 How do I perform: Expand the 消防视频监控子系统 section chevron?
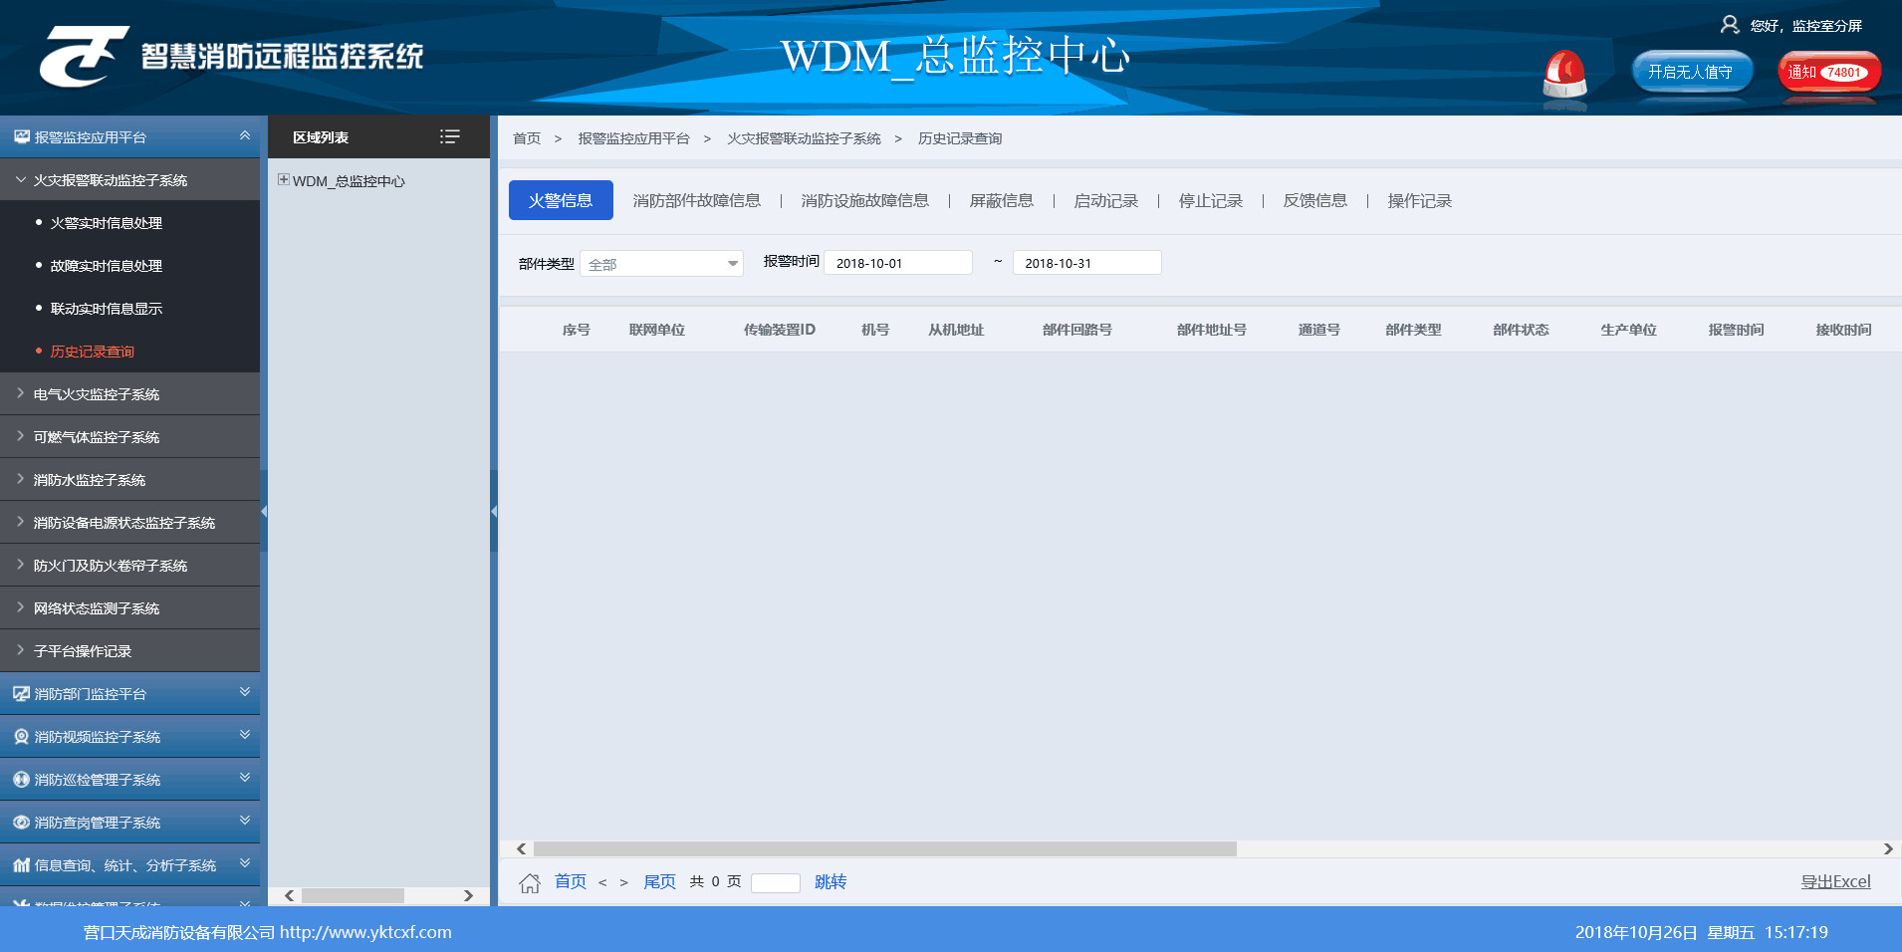245,735
